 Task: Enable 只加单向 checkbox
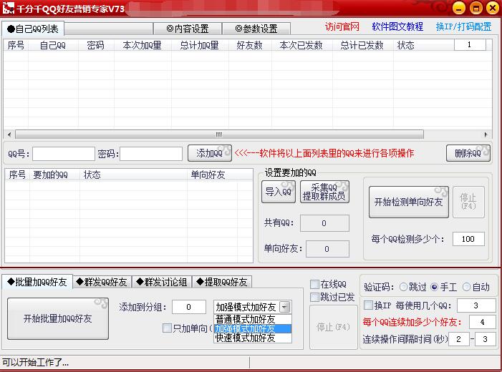[167, 328]
